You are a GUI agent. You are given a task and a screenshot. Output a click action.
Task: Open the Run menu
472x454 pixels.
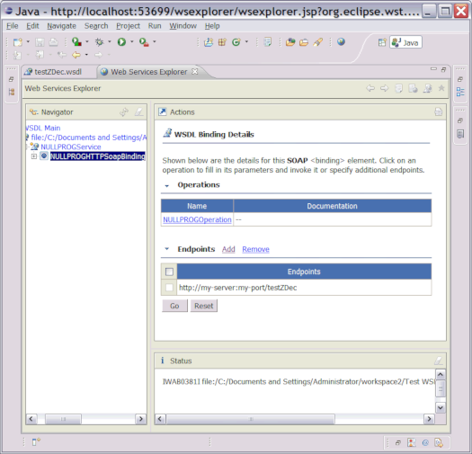(x=155, y=26)
